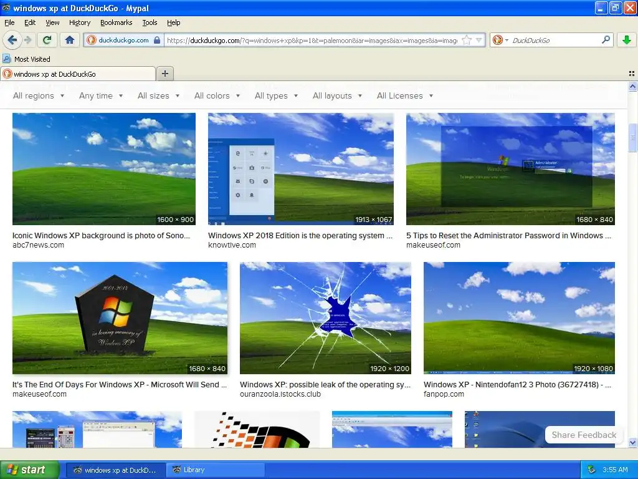Click the scrollbar up arrow
The width and height of the screenshot is (638, 479).
tap(632, 86)
